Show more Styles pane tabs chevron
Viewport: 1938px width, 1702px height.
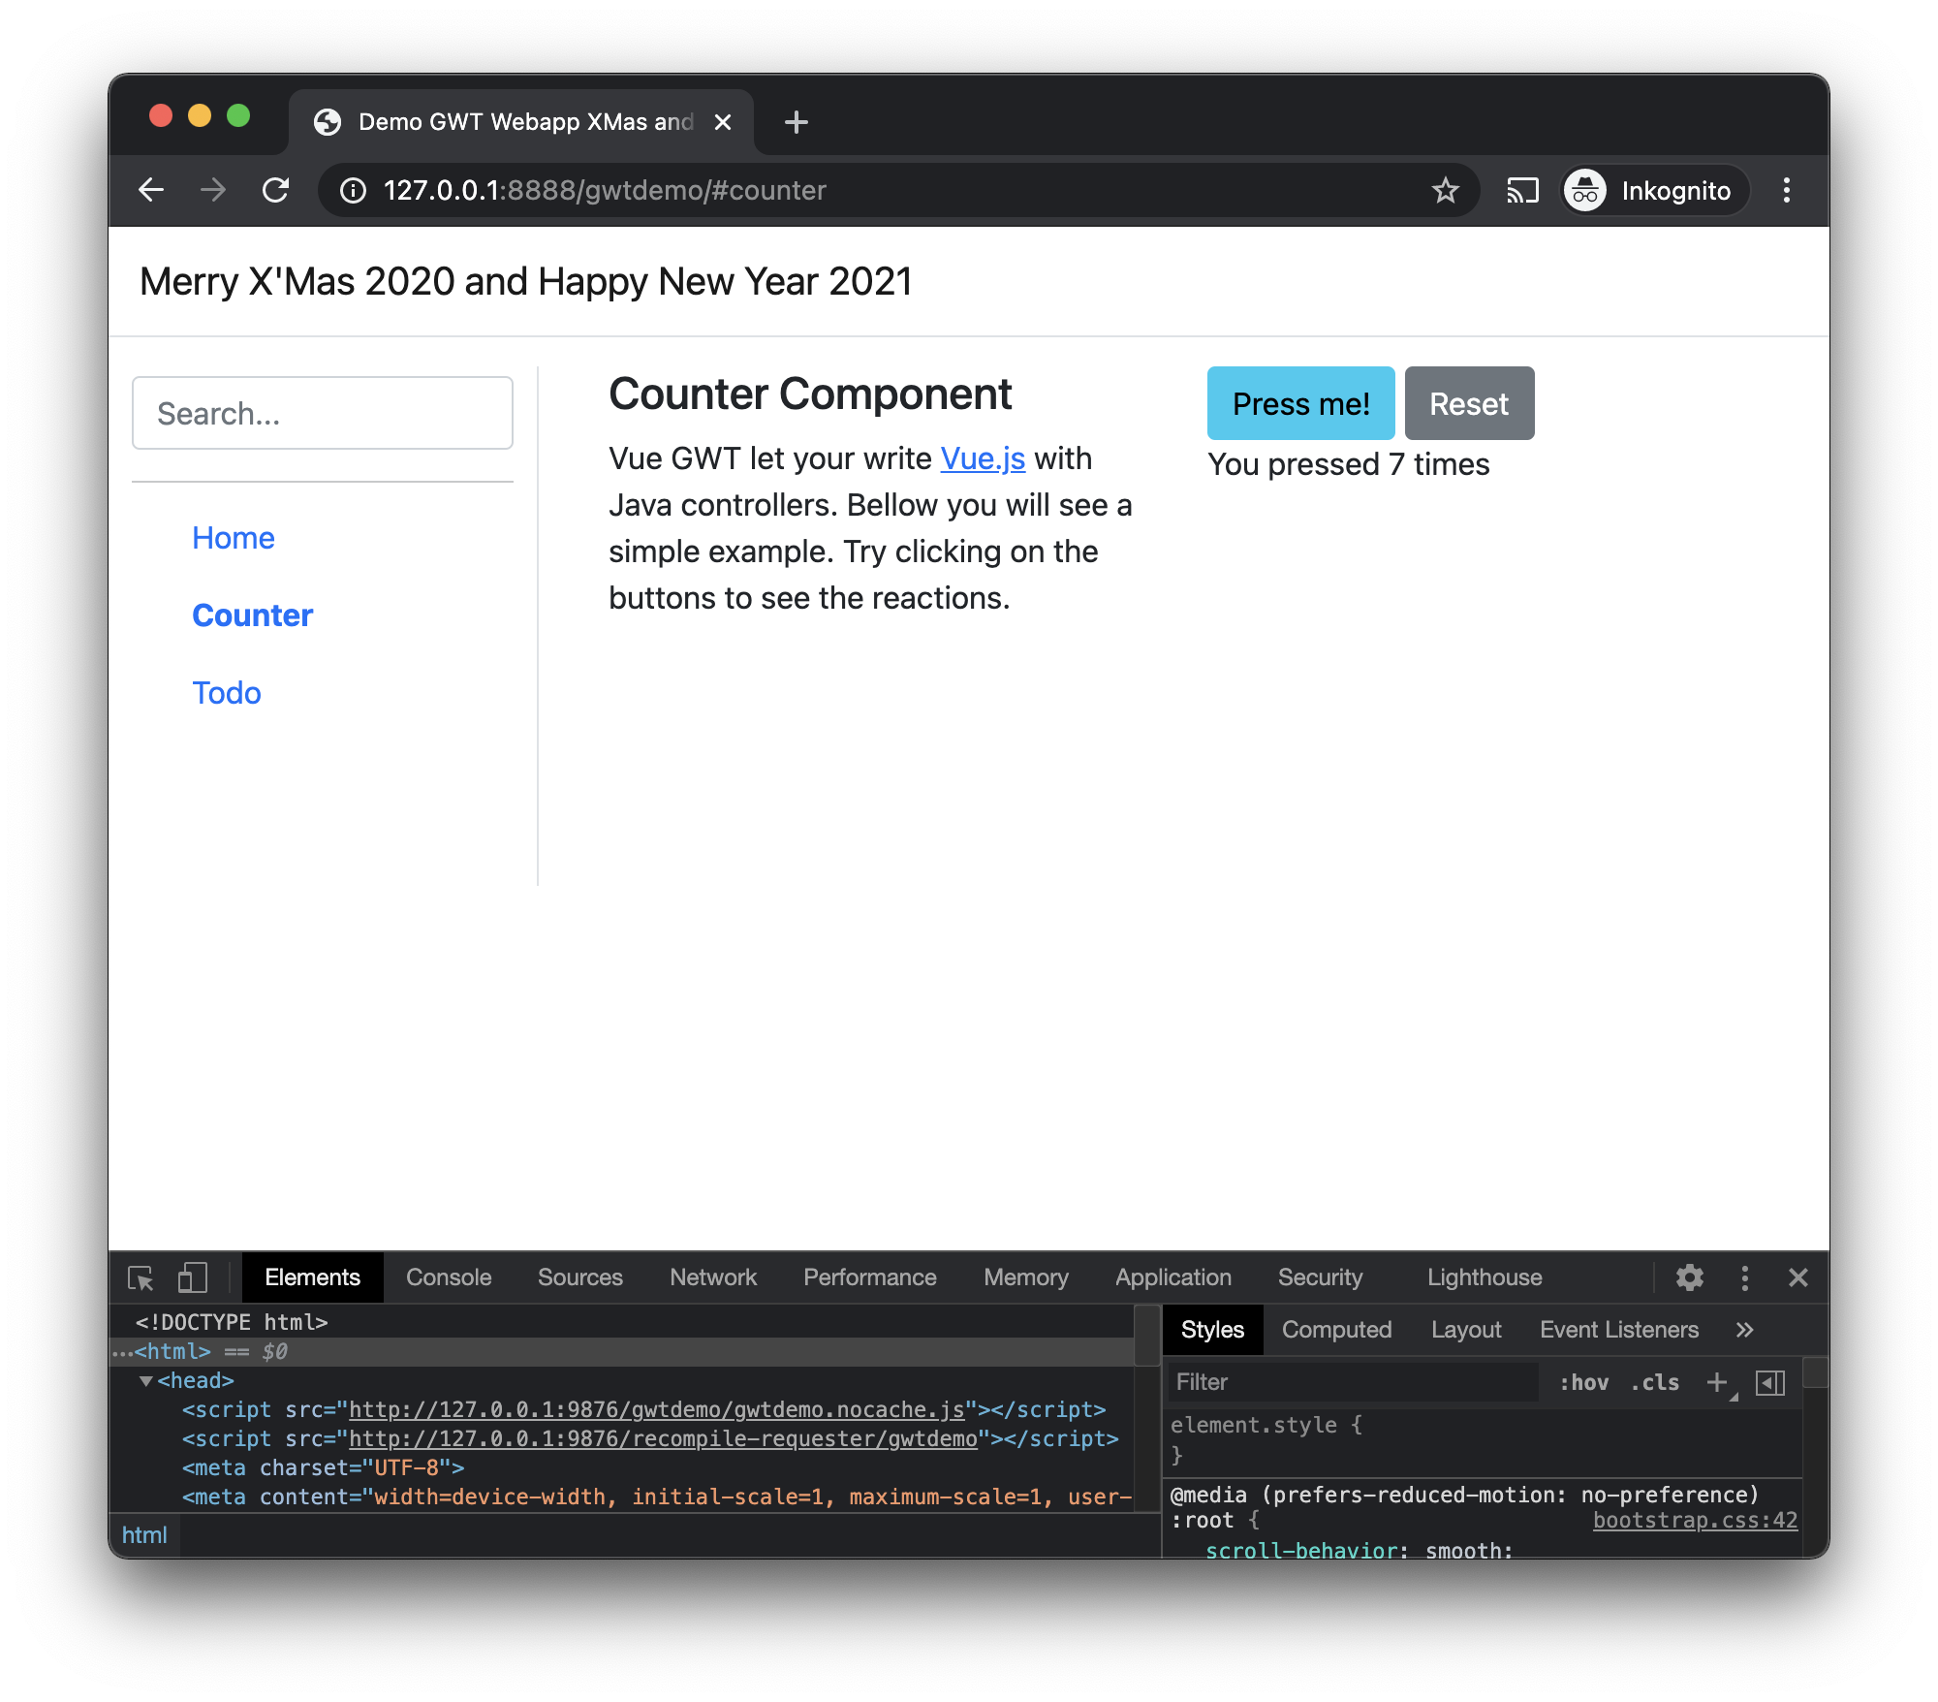[x=1745, y=1330]
